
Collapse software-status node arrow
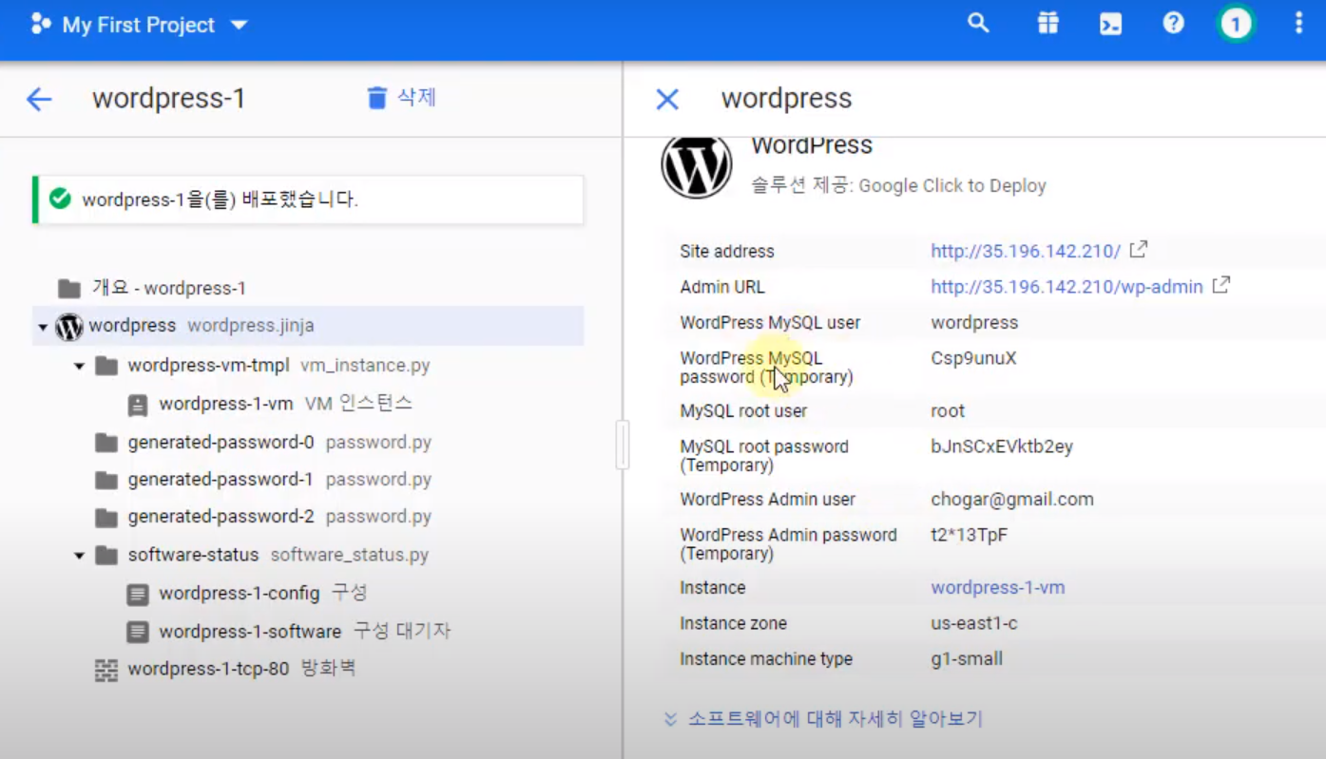(x=80, y=556)
